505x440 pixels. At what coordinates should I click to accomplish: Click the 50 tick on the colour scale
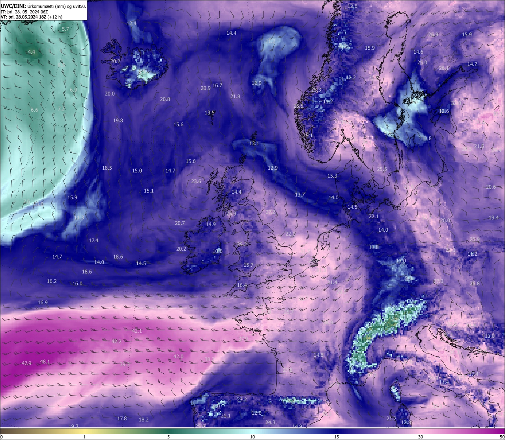[502, 437]
